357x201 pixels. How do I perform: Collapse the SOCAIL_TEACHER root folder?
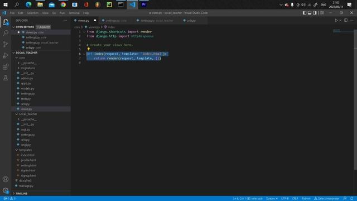(13, 52)
